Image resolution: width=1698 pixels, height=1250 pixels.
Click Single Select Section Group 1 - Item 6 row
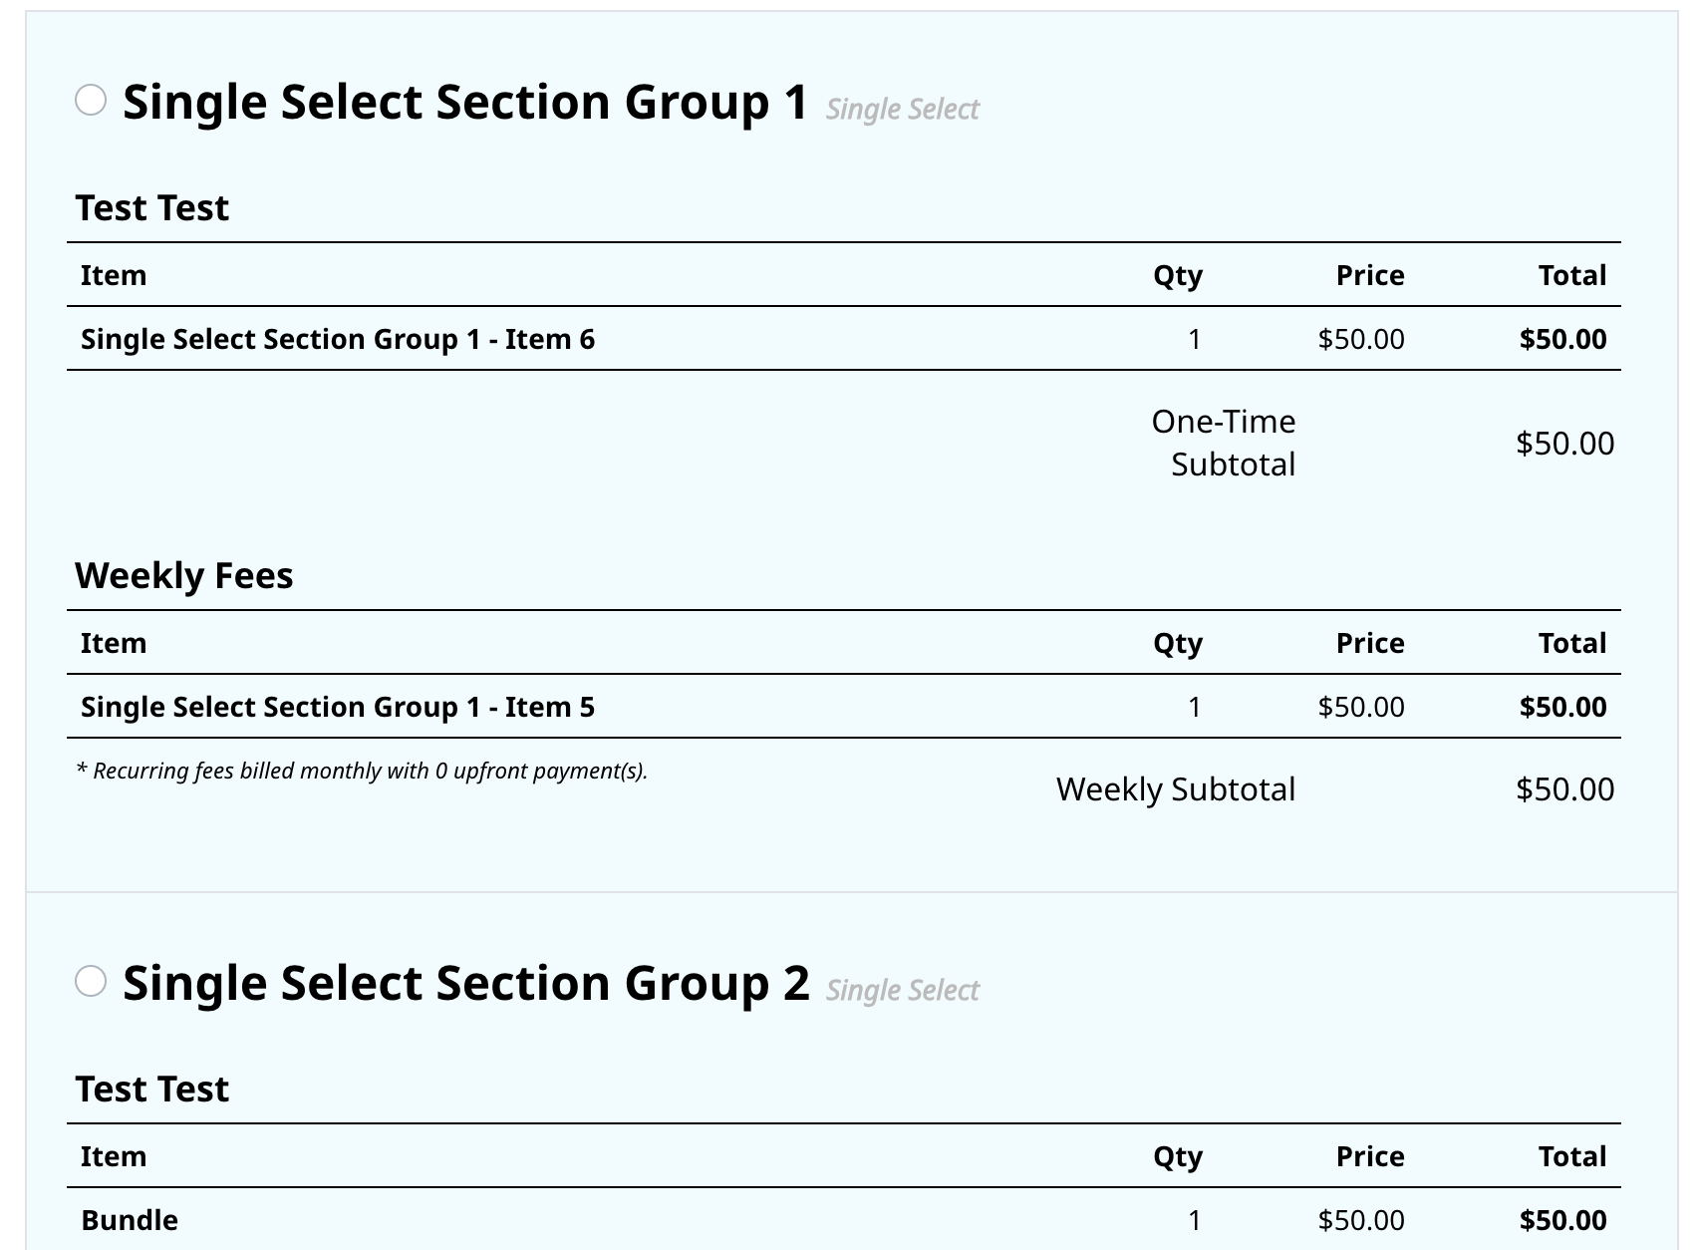[x=844, y=339]
